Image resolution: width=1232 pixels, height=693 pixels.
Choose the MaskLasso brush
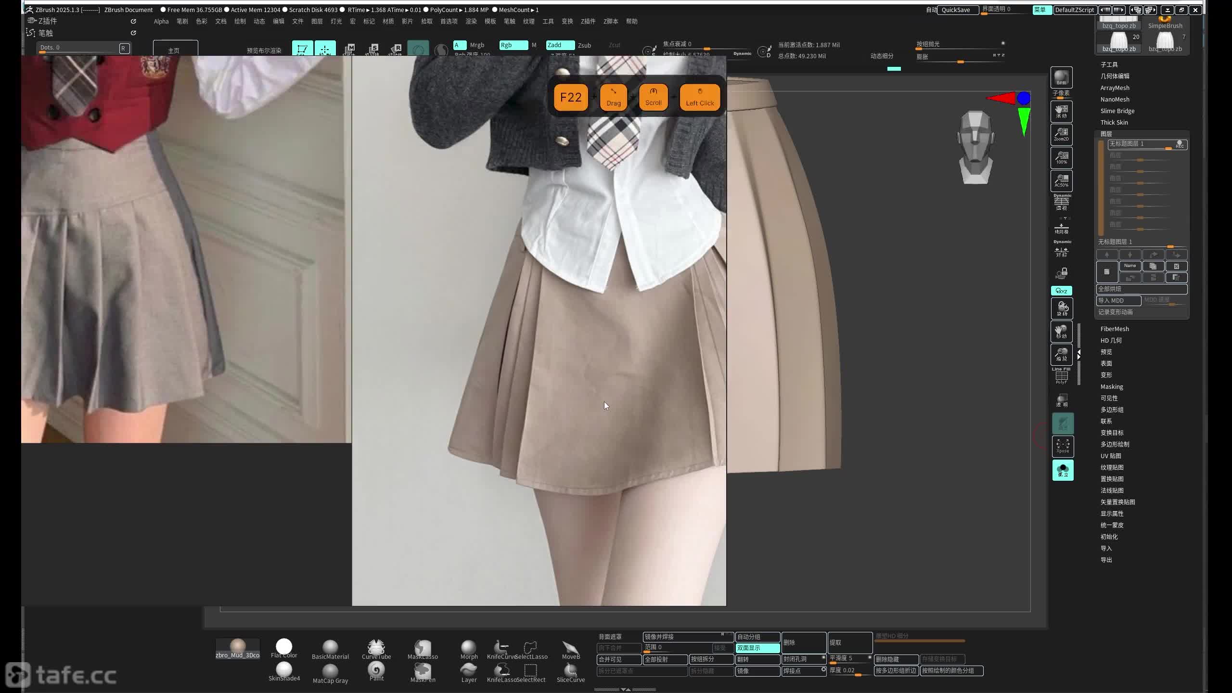pos(423,649)
